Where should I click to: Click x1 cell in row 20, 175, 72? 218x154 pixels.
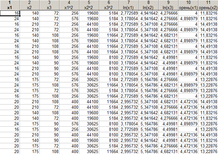10,146
